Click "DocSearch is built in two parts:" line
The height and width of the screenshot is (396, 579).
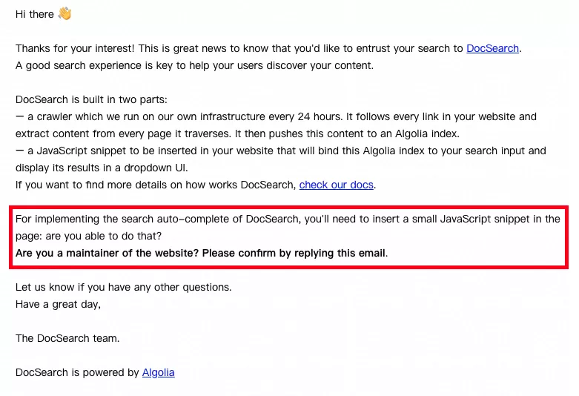[x=91, y=99]
